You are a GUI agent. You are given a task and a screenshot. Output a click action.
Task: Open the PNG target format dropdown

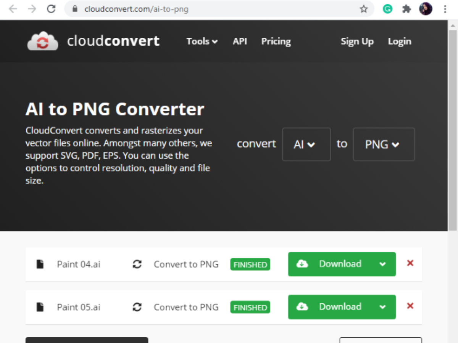point(384,144)
